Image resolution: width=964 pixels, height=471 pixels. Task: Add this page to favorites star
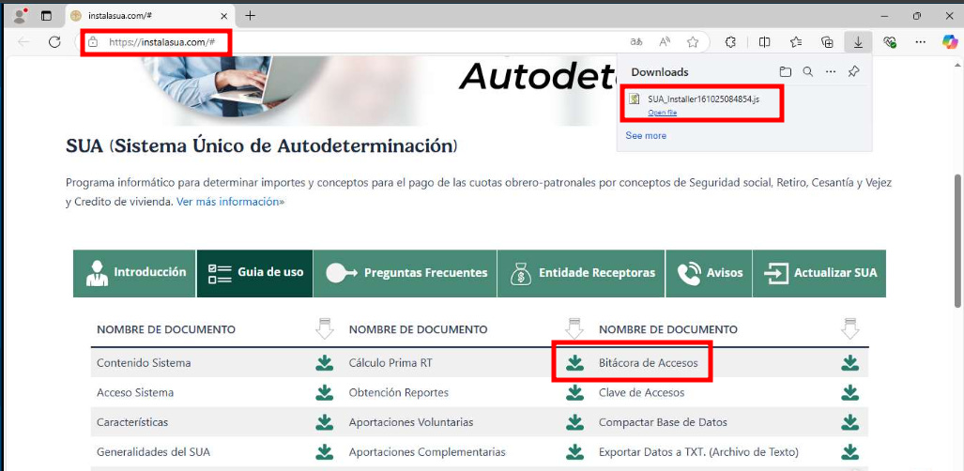pyautogui.click(x=693, y=42)
